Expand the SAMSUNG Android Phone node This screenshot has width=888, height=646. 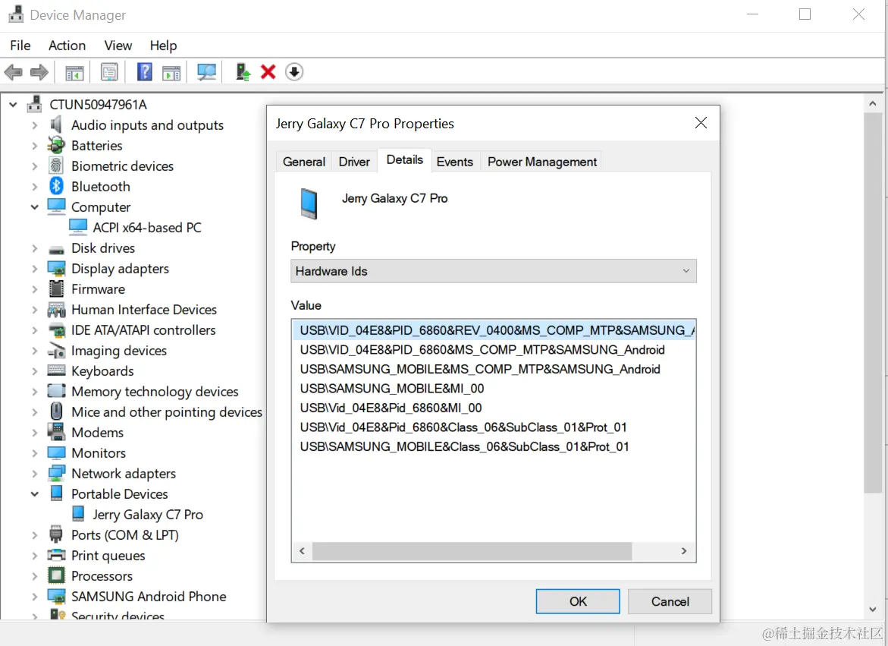point(35,596)
